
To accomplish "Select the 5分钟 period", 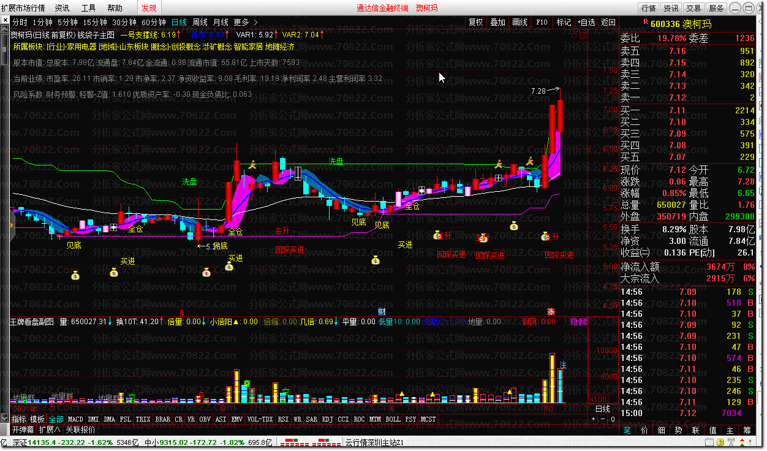I will pyautogui.click(x=67, y=22).
